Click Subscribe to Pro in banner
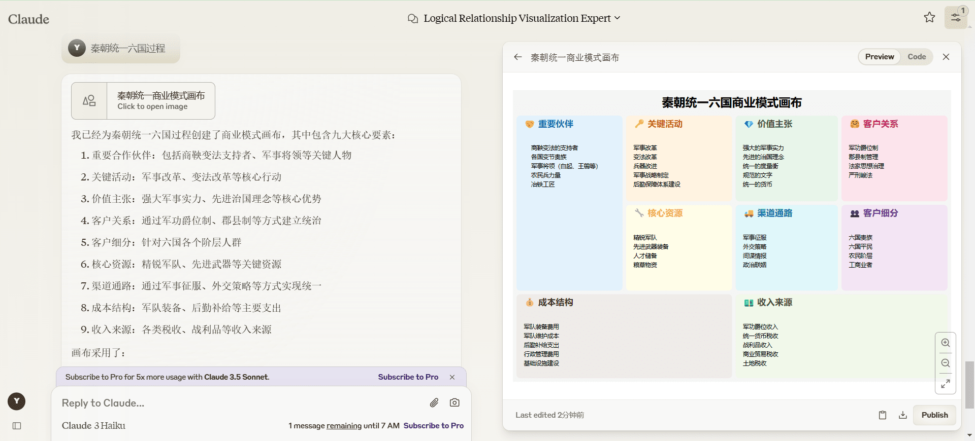Viewport: 975px width, 441px height. 408,377
